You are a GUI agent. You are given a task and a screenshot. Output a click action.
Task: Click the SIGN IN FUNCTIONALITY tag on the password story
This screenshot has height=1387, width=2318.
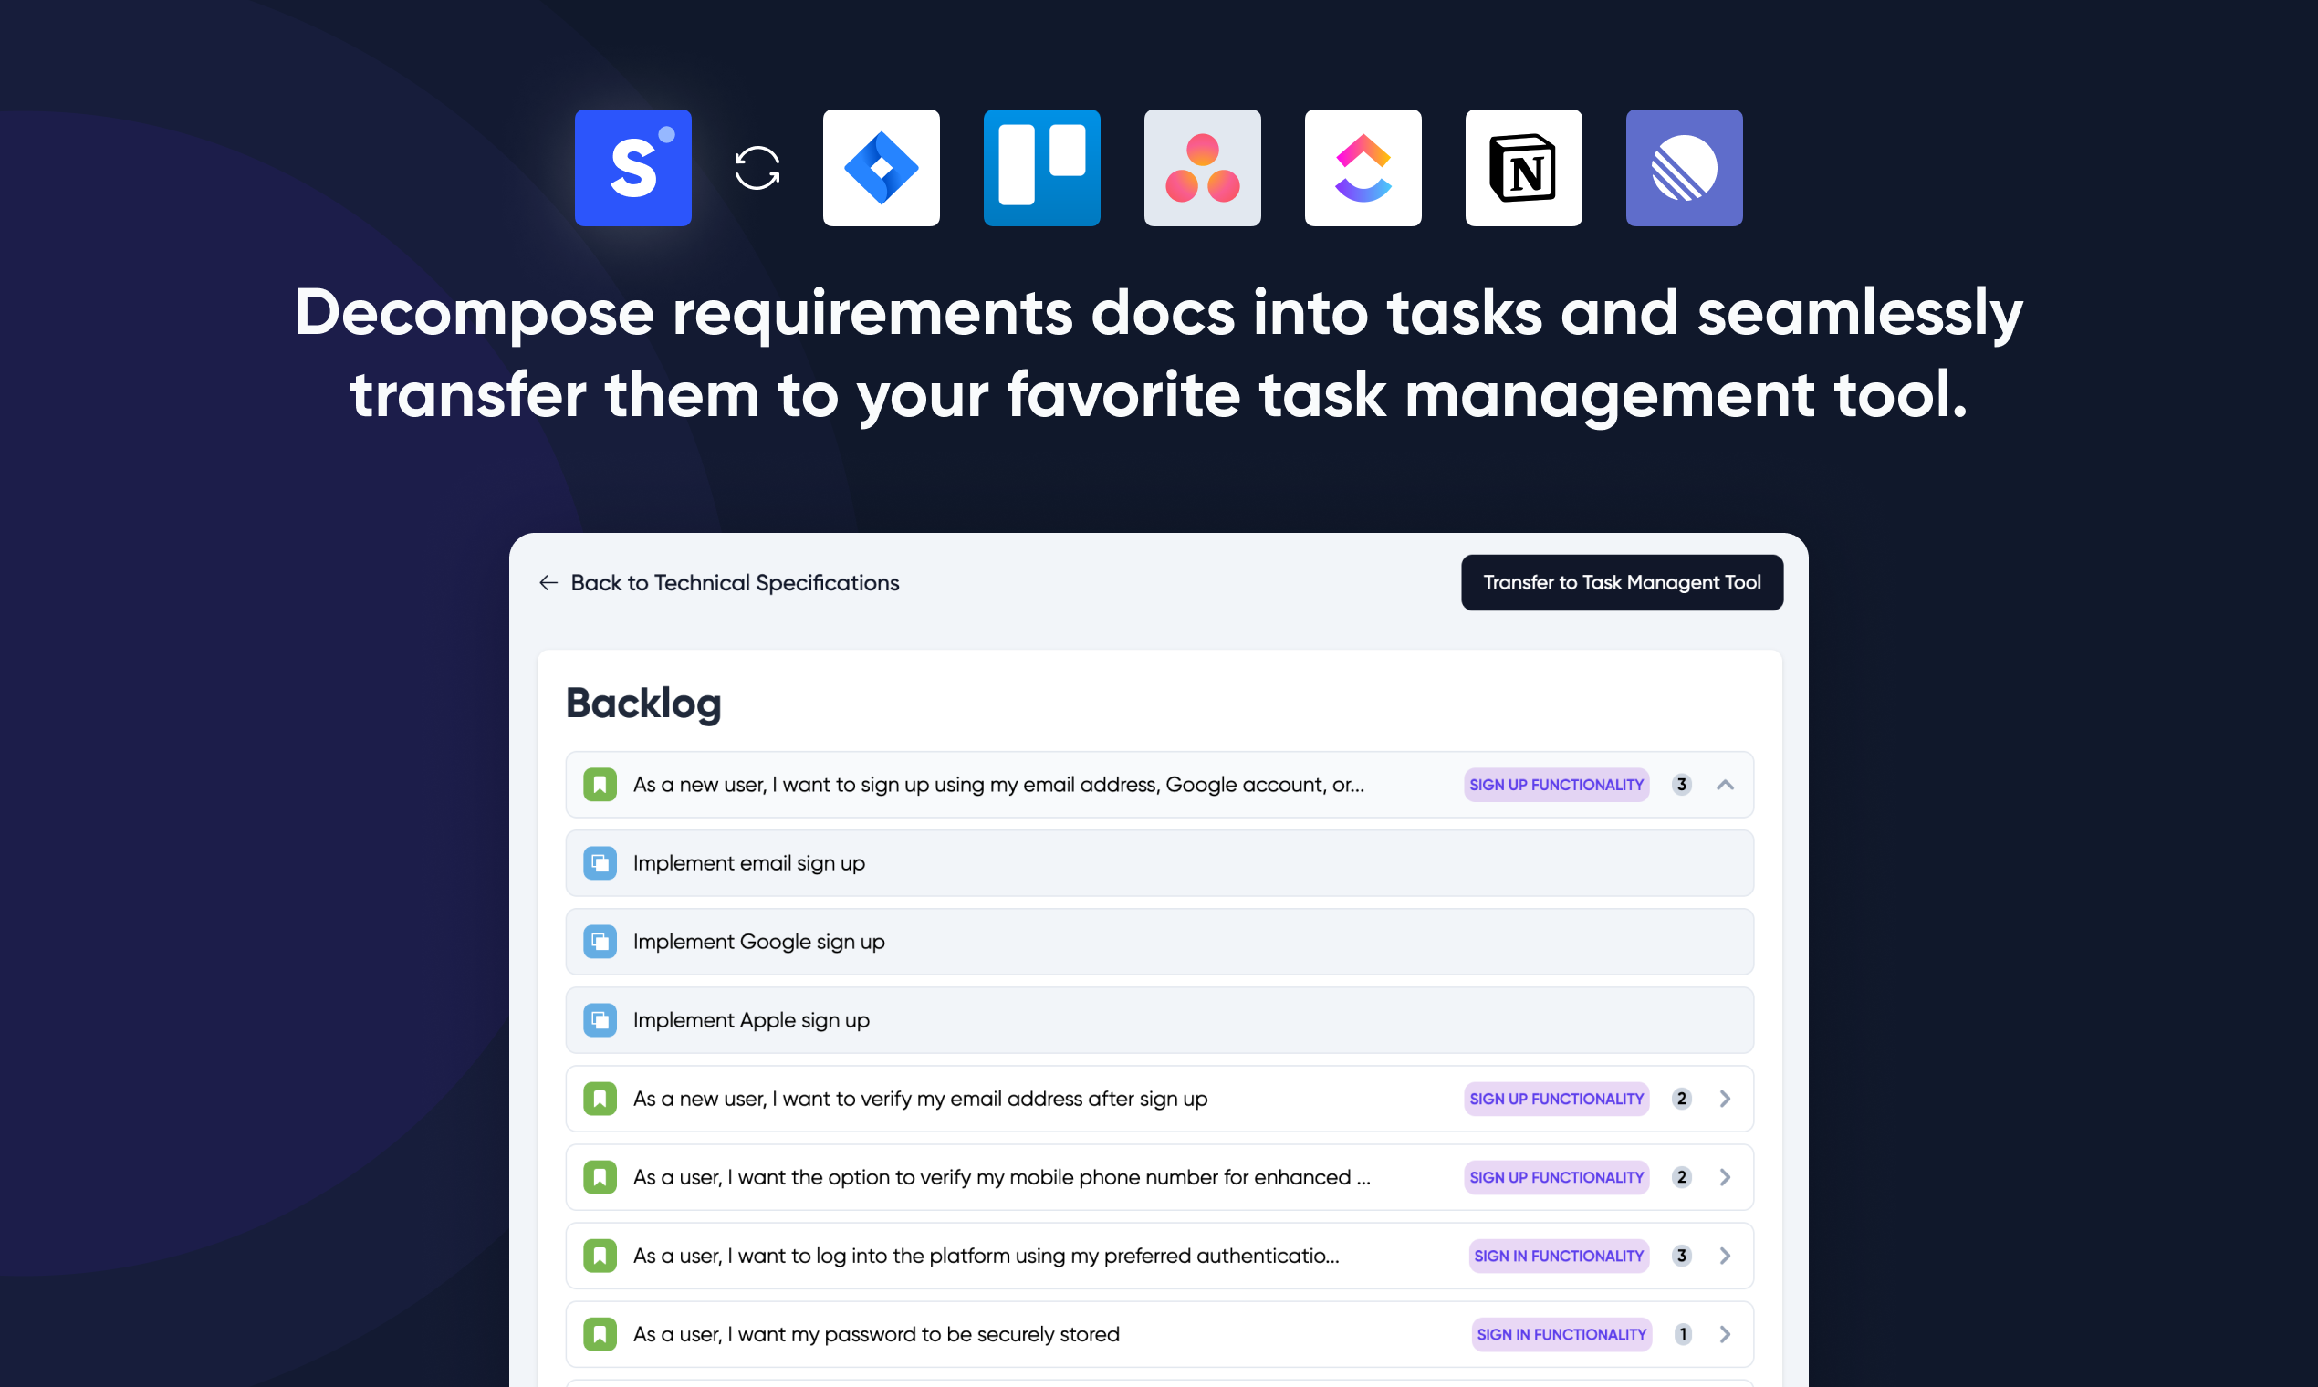point(1561,1334)
